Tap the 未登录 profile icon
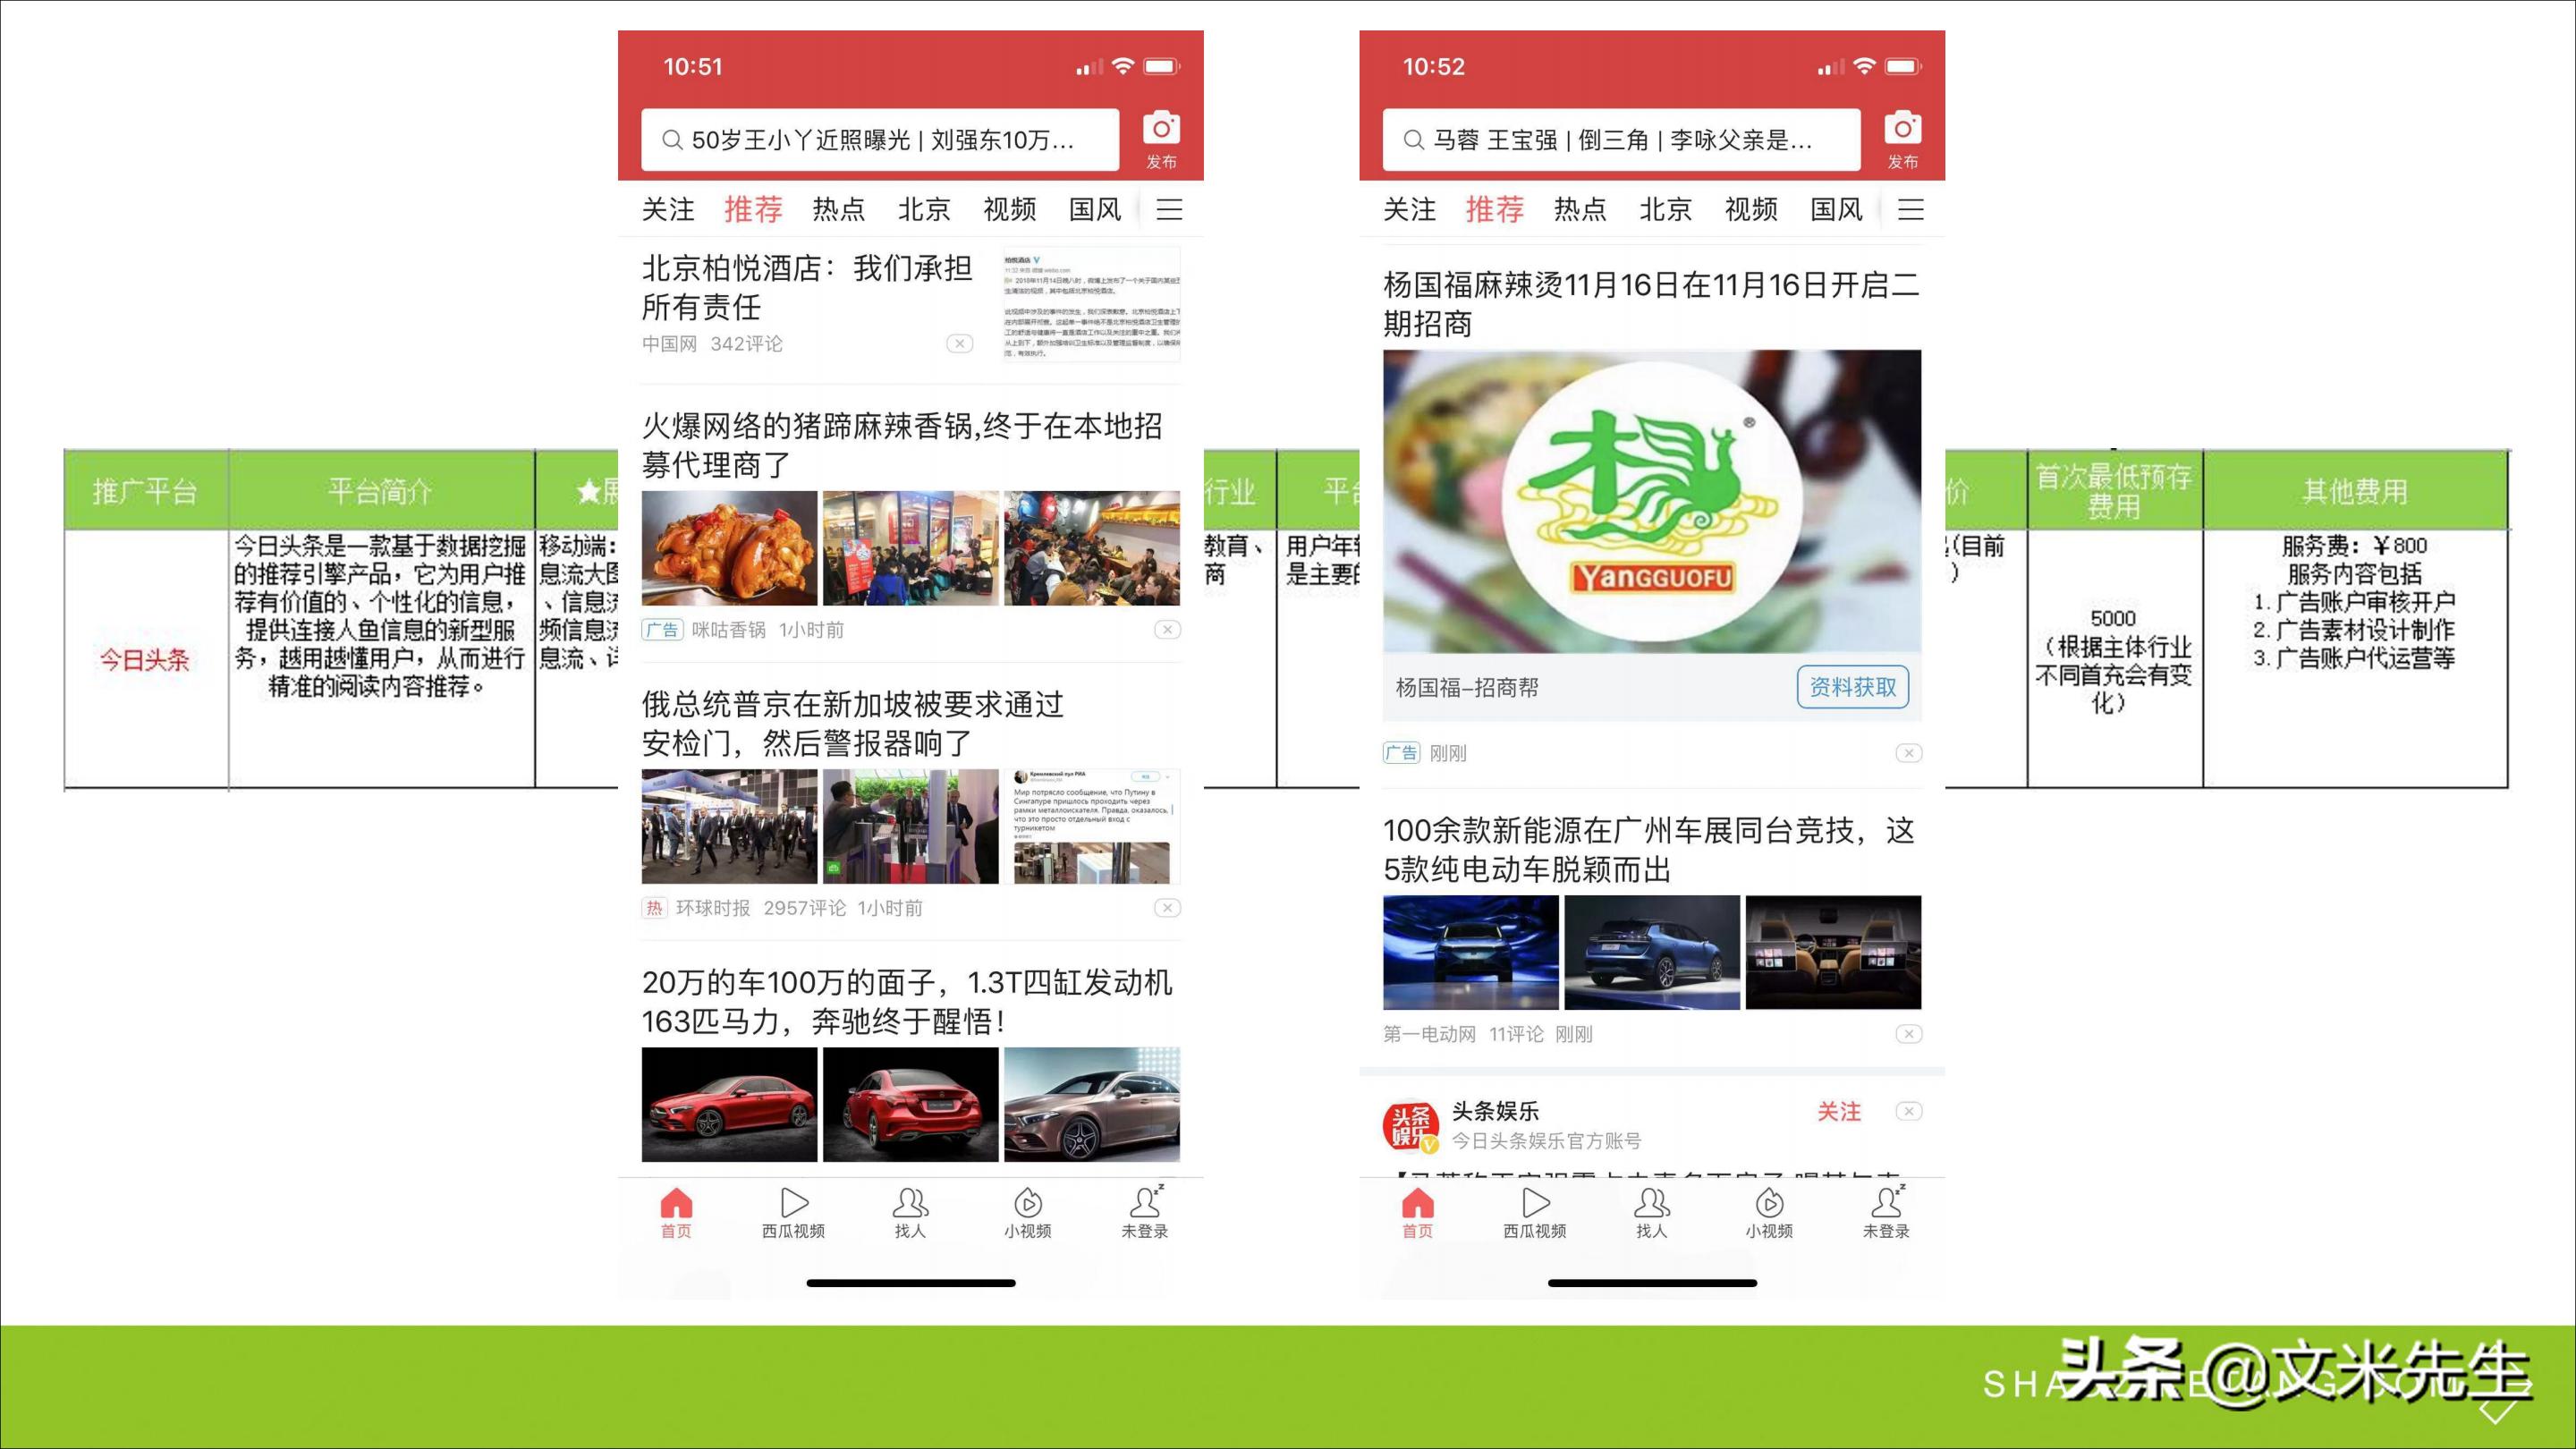This screenshot has width=2576, height=1449. (1145, 1210)
